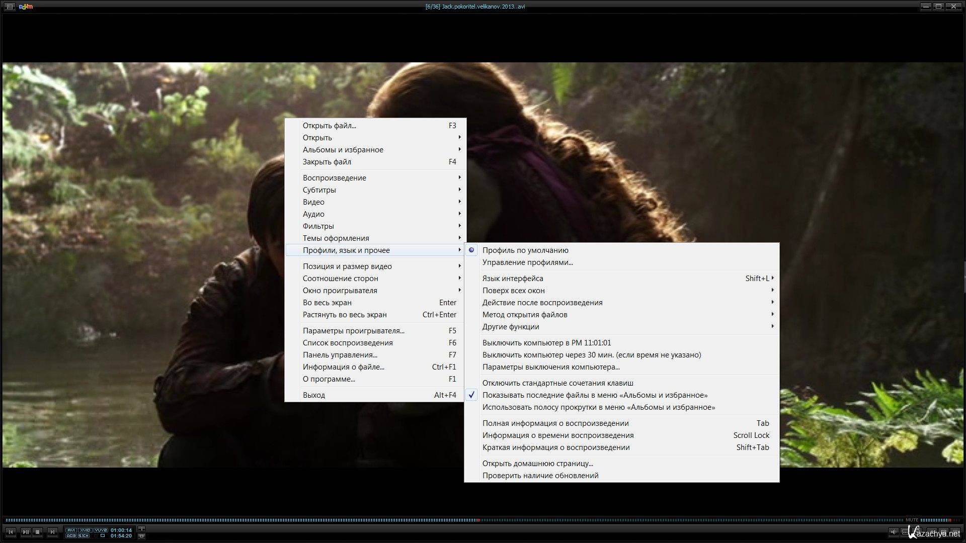Expand the 'Поверх всех окон' submenu

513,291
